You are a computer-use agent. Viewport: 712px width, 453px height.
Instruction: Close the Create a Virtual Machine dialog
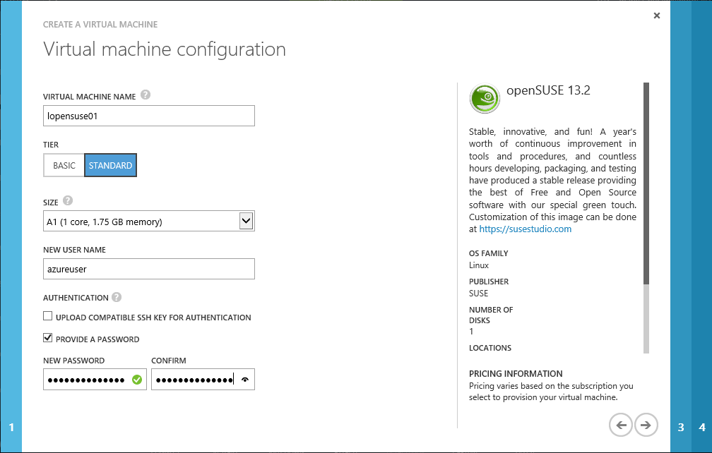[x=657, y=16]
